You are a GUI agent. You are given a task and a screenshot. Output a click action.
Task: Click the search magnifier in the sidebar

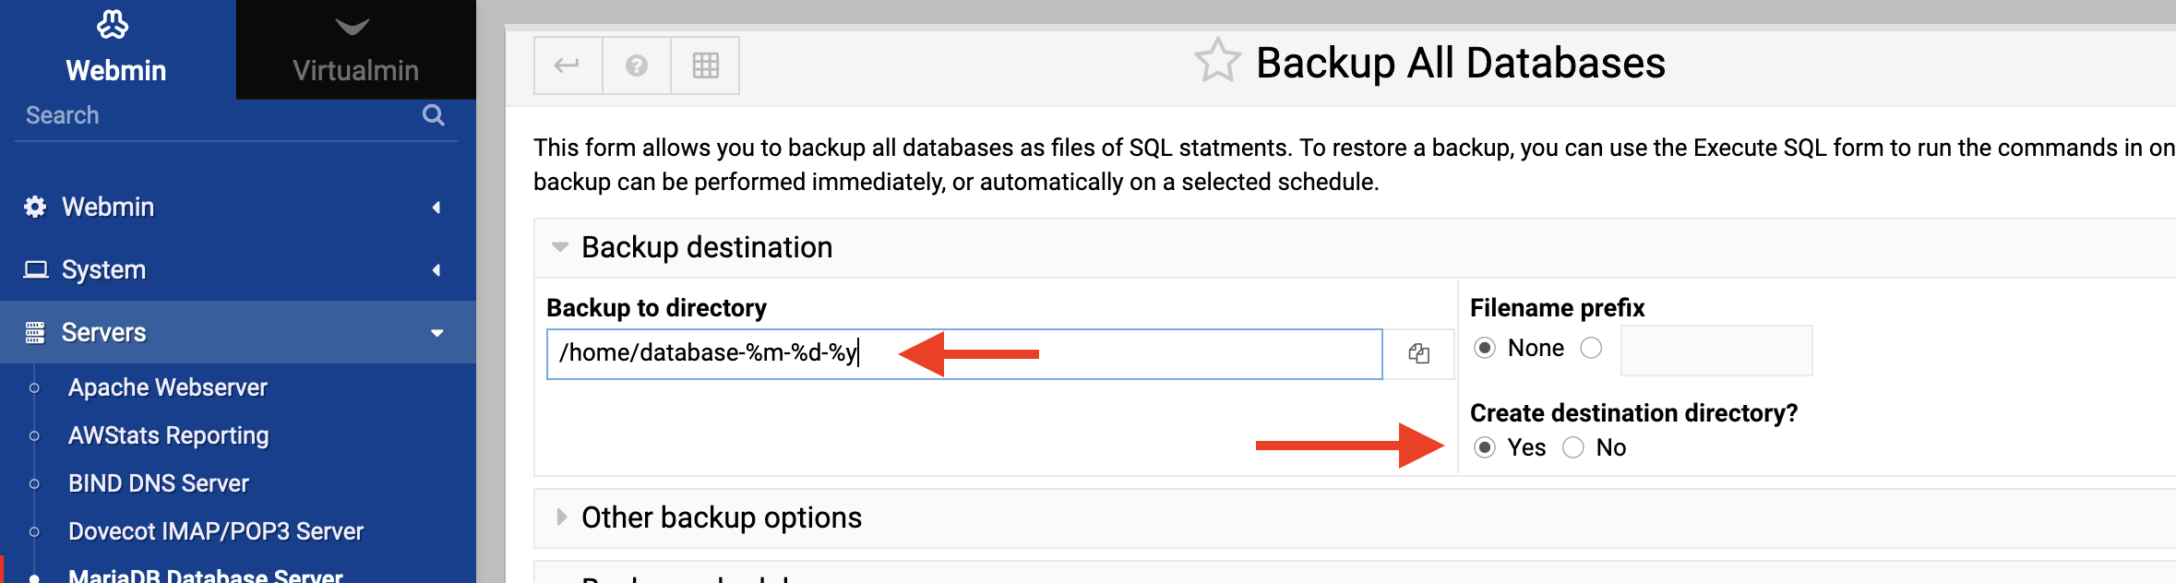click(x=433, y=115)
